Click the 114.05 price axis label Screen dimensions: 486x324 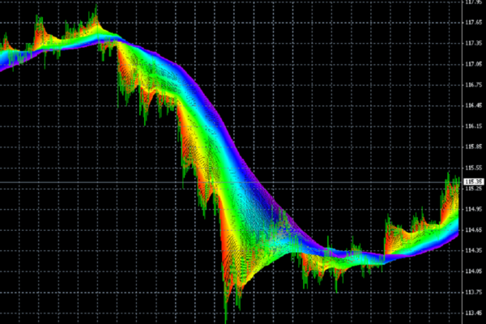coord(474,271)
